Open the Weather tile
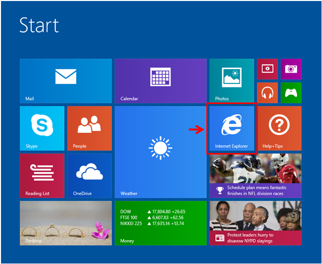The image size is (322, 264). click(161, 152)
